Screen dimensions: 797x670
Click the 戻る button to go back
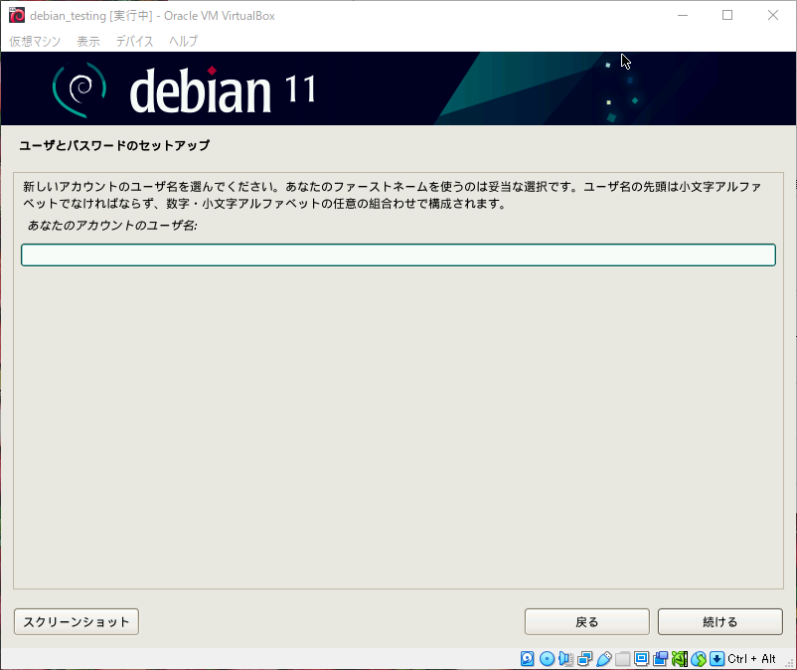pyautogui.click(x=587, y=621)
